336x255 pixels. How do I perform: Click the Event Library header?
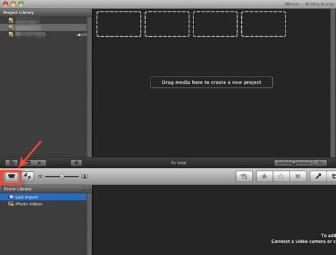click(x=17, y=189)
